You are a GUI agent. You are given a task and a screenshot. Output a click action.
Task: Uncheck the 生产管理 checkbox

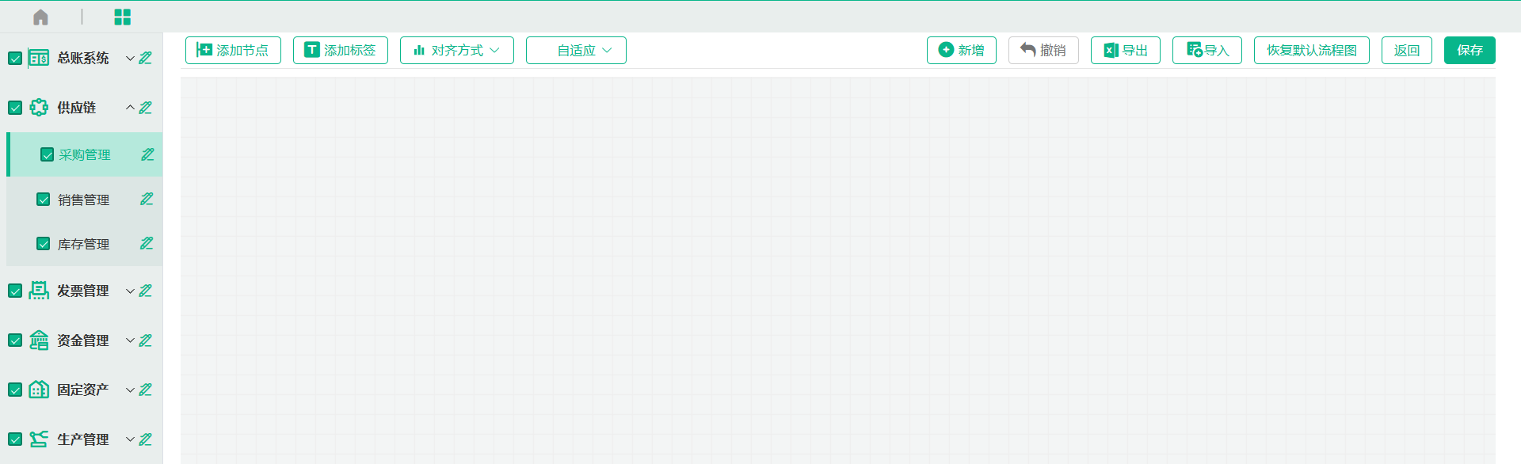15,439
